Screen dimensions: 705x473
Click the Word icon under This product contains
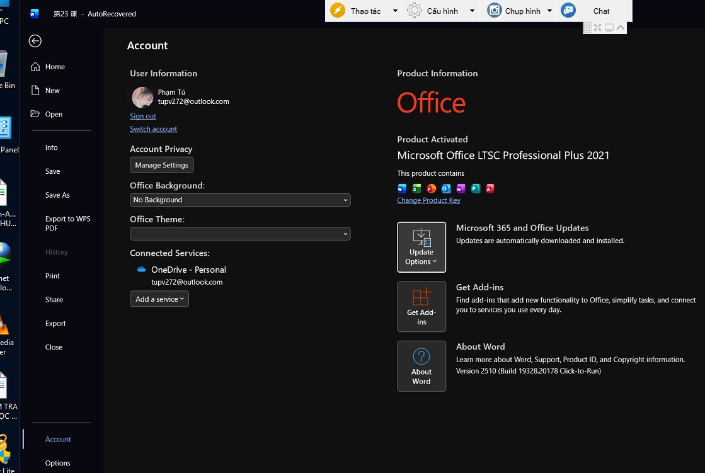(x=402, y=188)
